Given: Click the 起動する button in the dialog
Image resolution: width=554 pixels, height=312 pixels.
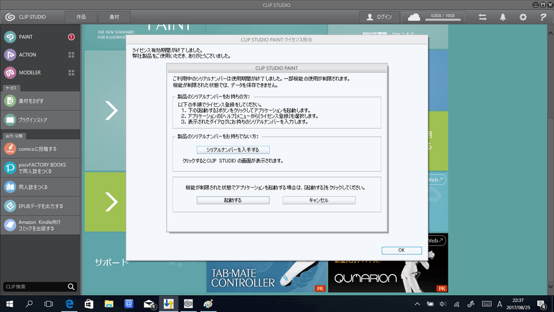Looking at the screenshot, I should click(233, 200).
